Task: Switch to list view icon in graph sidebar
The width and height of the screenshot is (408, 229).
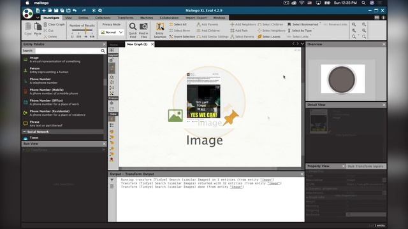Action: point(112,125)
